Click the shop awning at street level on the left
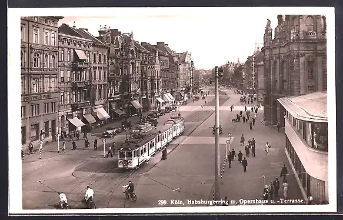The width and height of the screenshot is (343, 220). (x=76, y=122)
